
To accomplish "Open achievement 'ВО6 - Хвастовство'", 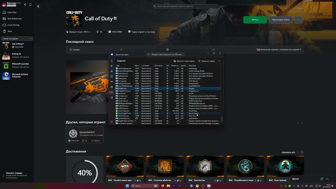I will (x=205, y=169).
